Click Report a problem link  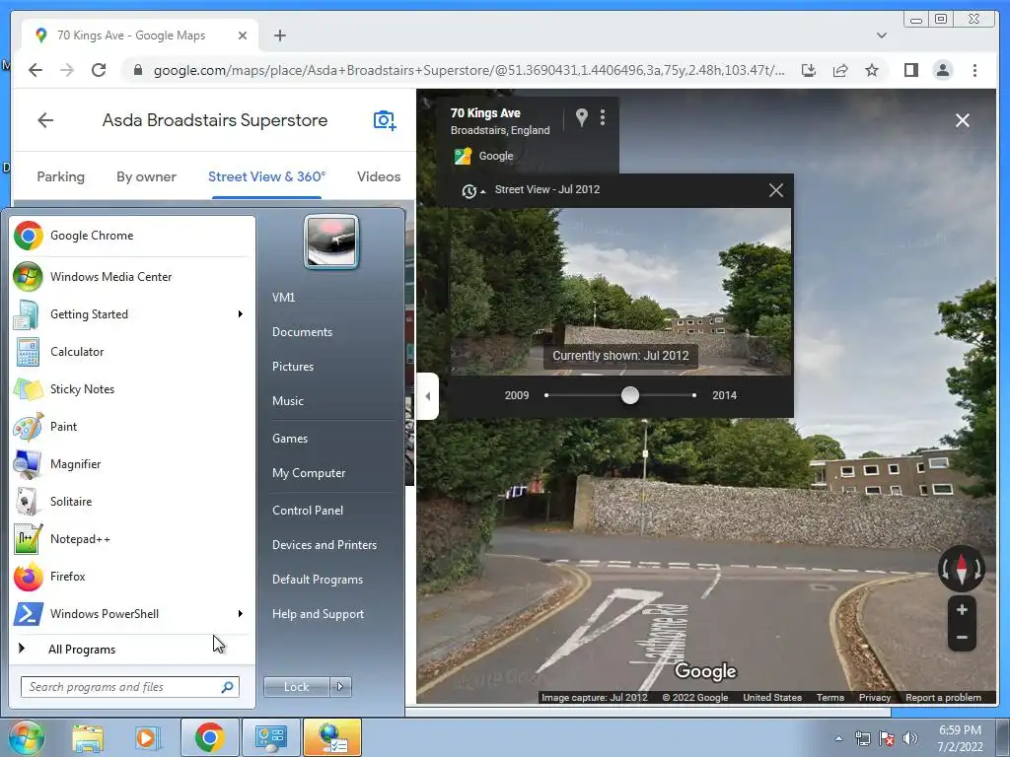coord(943,697)
